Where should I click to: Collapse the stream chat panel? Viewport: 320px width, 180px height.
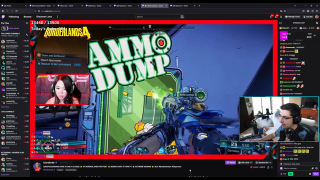280,23
